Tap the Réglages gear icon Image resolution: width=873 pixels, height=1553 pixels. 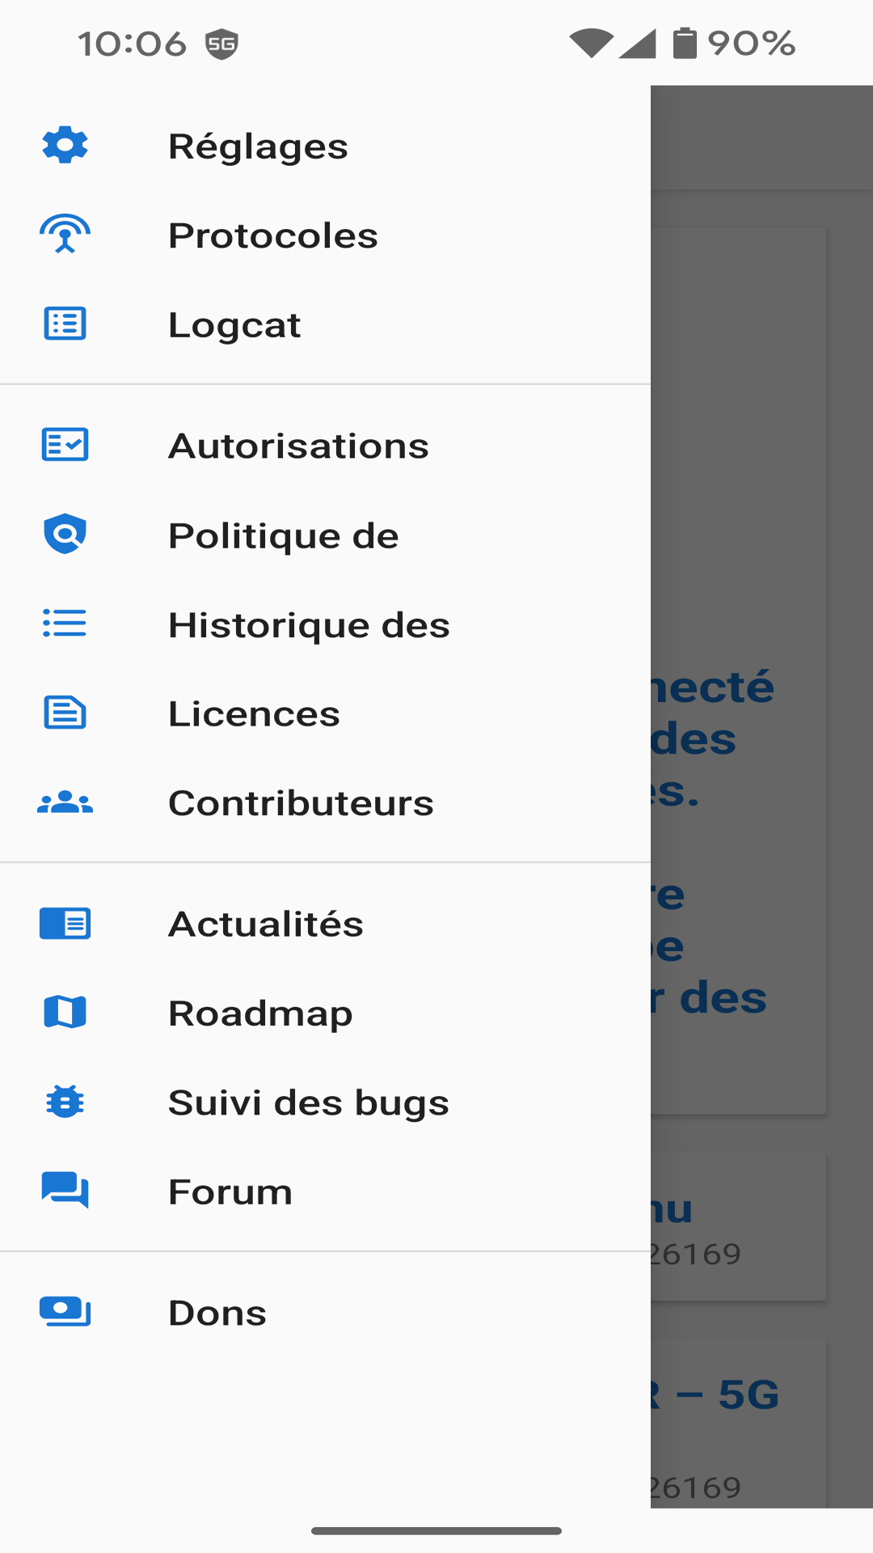pos(65,146)
